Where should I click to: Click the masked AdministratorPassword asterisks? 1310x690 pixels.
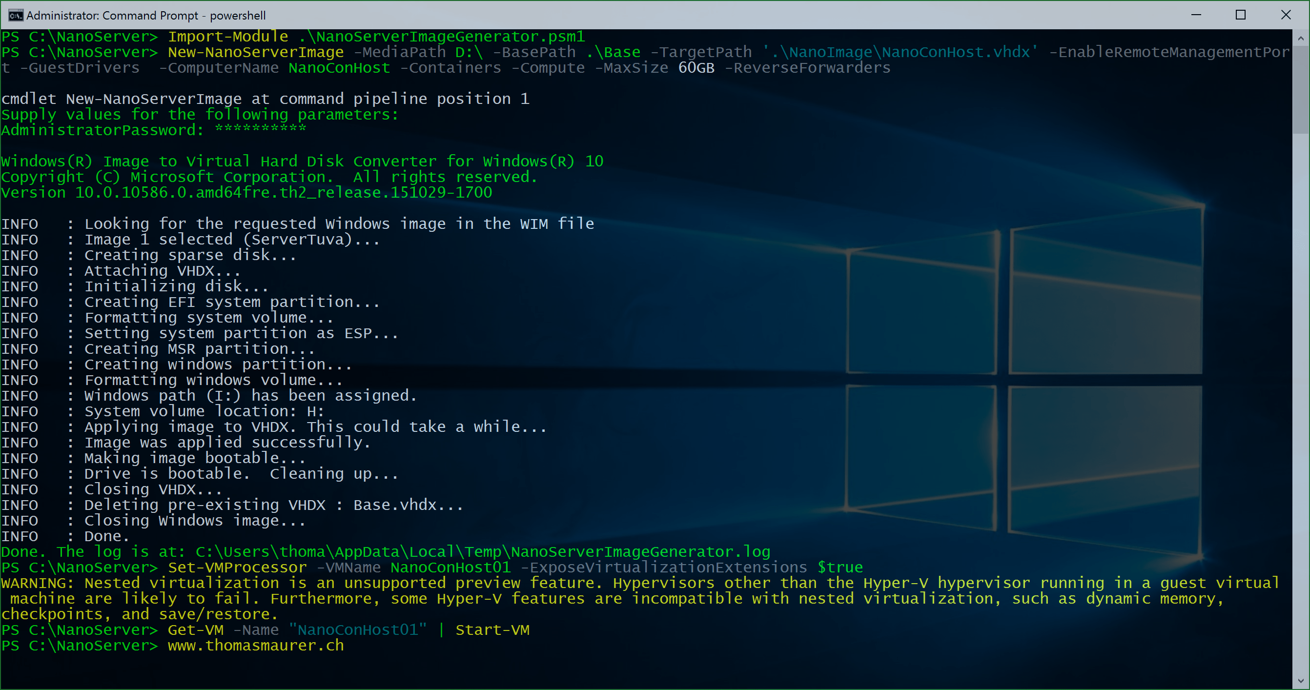pos(260,129)
